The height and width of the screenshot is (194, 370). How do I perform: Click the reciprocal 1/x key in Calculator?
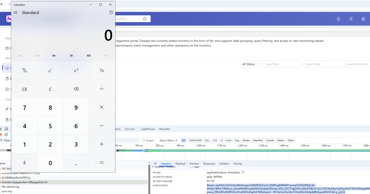(102, 70)
